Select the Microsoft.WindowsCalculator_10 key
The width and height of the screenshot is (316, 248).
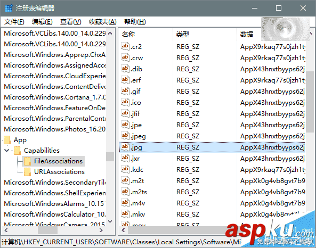[x=54, y=214]
